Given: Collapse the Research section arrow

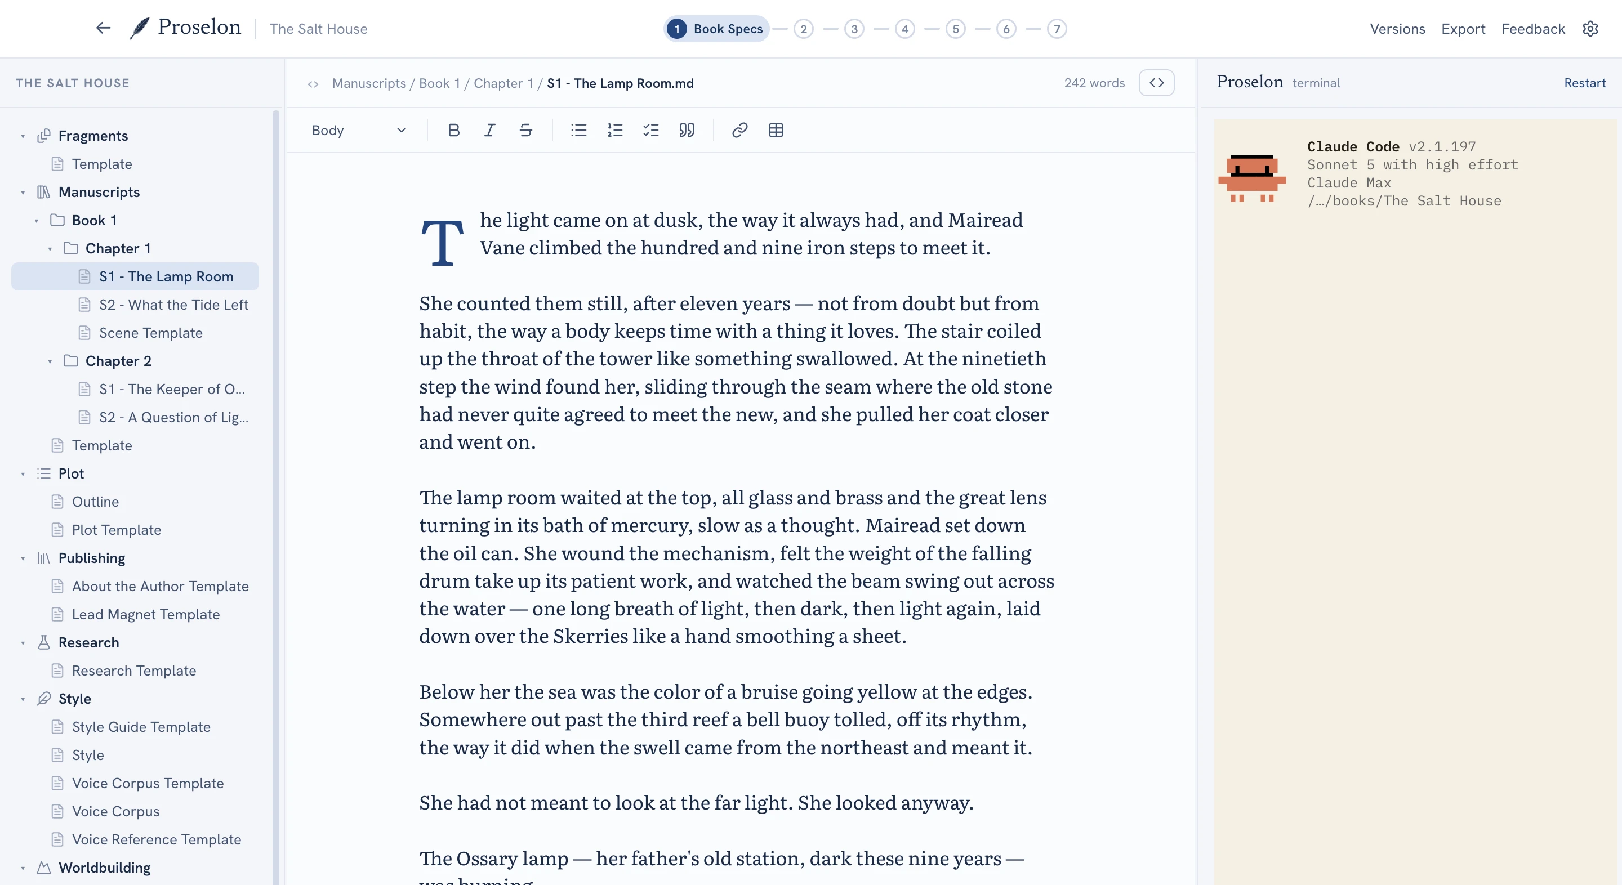Looking at the screenshot, I should (23, 643).
